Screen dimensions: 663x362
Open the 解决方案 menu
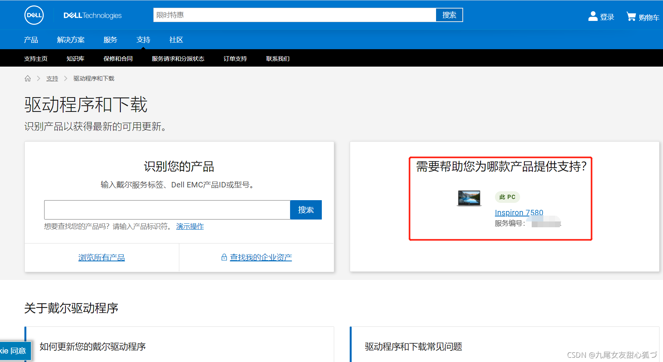click(71, 40)
